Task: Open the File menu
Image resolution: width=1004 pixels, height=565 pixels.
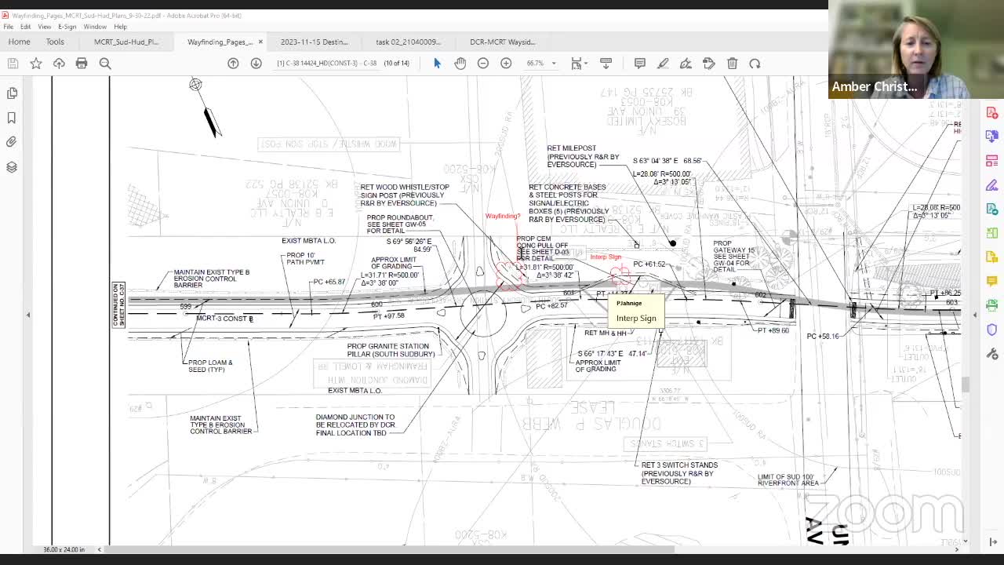Action: (x=8, y=27)
